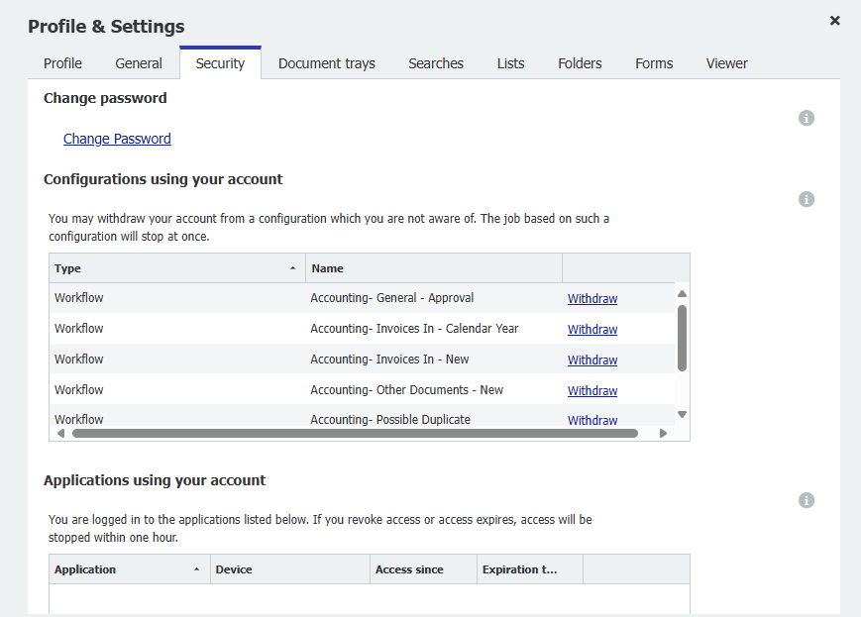Click the info icon beside Change password

point(807,117)
